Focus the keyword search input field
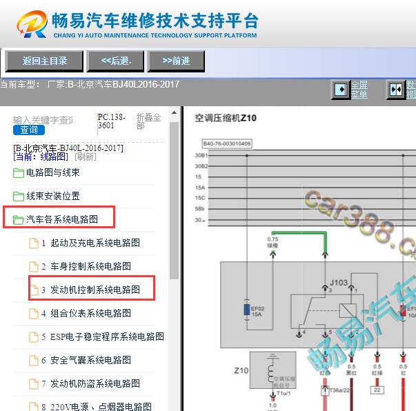This screenshot has height=411, width=416. [43, 120]
